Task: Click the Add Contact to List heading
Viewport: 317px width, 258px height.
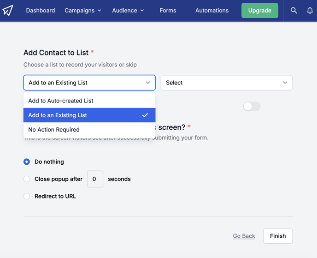Action: (x=56, y=53)
